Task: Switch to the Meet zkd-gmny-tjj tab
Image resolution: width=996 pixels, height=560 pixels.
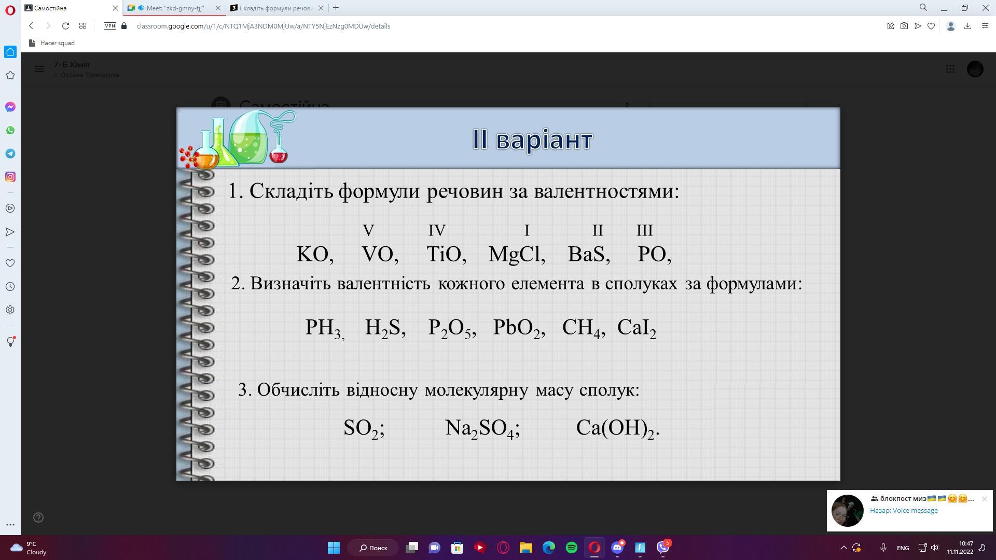Action: coord(175,8)
